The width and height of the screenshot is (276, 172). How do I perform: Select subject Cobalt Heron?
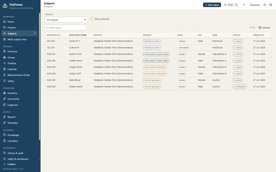(x=76, y=60)
